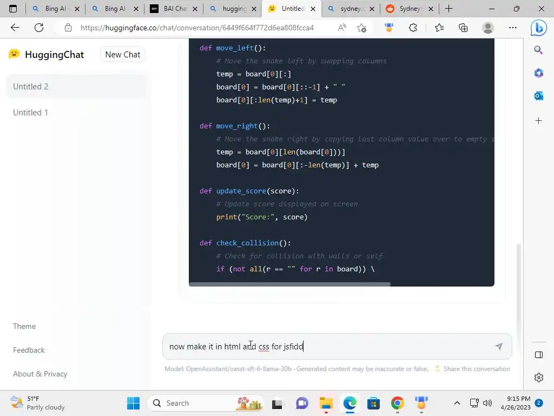Open Microsoft Rewards medal icon in toolbar
Viewport: 554px width, 416px height.
[389, 28]
